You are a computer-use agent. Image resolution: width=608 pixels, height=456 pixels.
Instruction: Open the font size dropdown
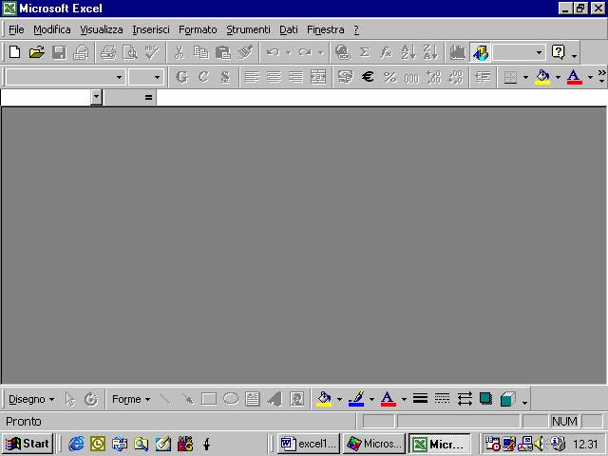point(157,77)
